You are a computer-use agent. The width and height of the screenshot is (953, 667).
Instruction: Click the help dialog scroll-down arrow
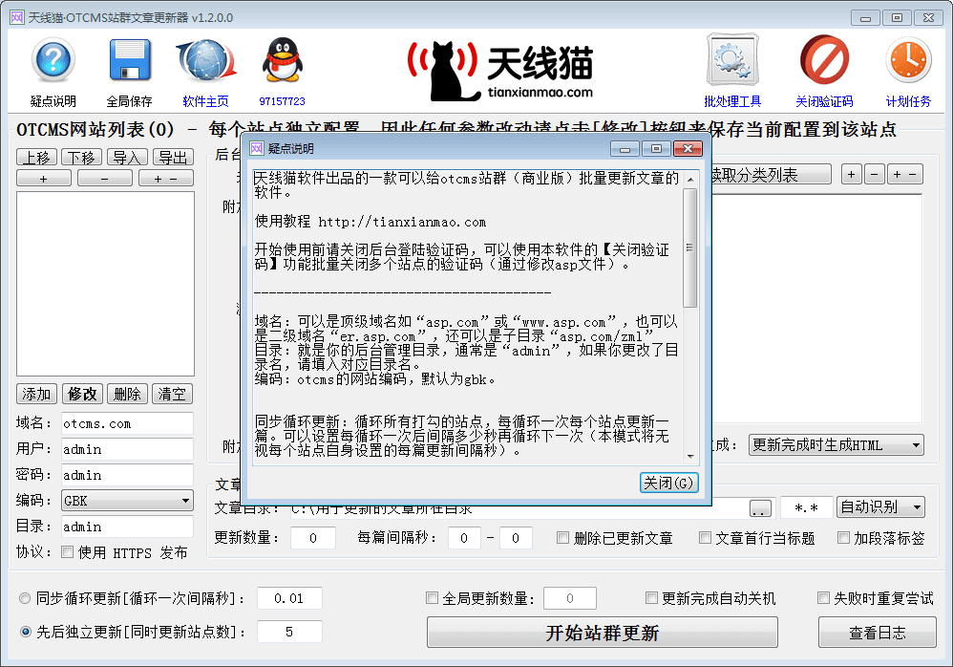(689, 457)
